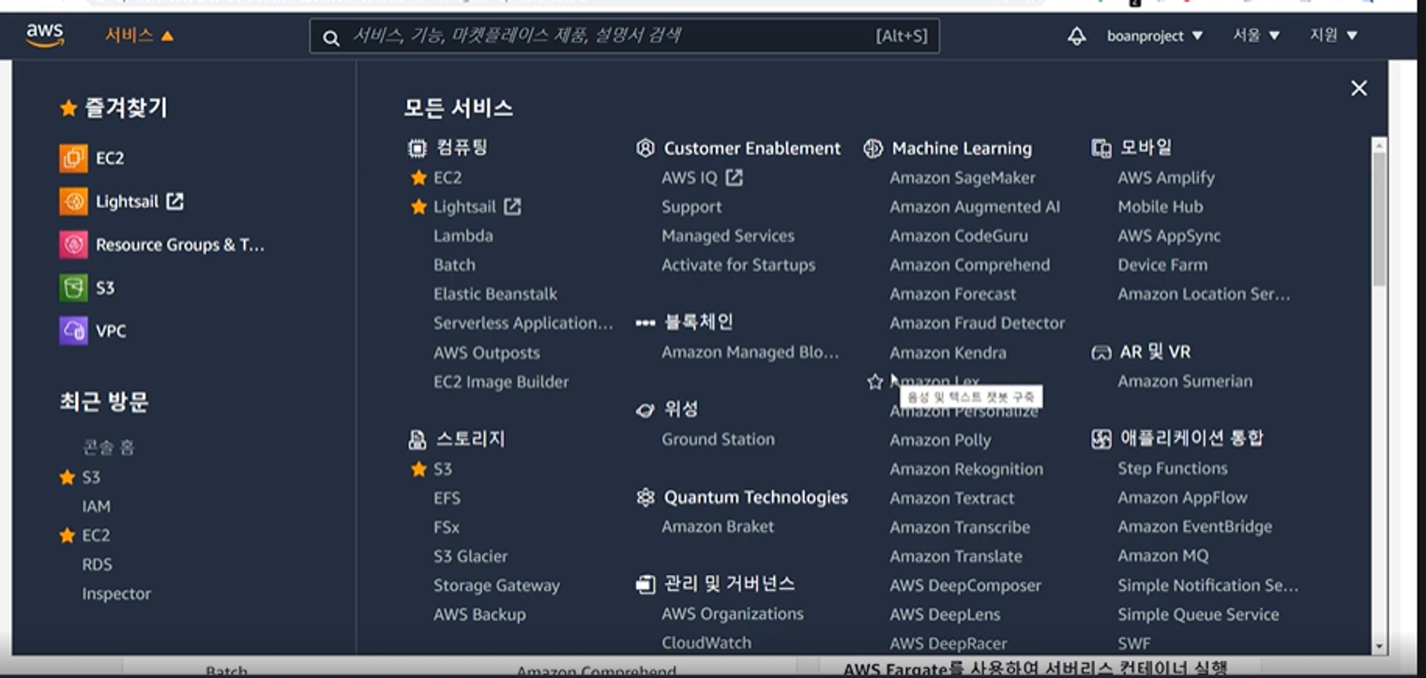This screenshot has height=678, width=1426.
Task: Open Amazon Kendra
Action: pos(948,353)
